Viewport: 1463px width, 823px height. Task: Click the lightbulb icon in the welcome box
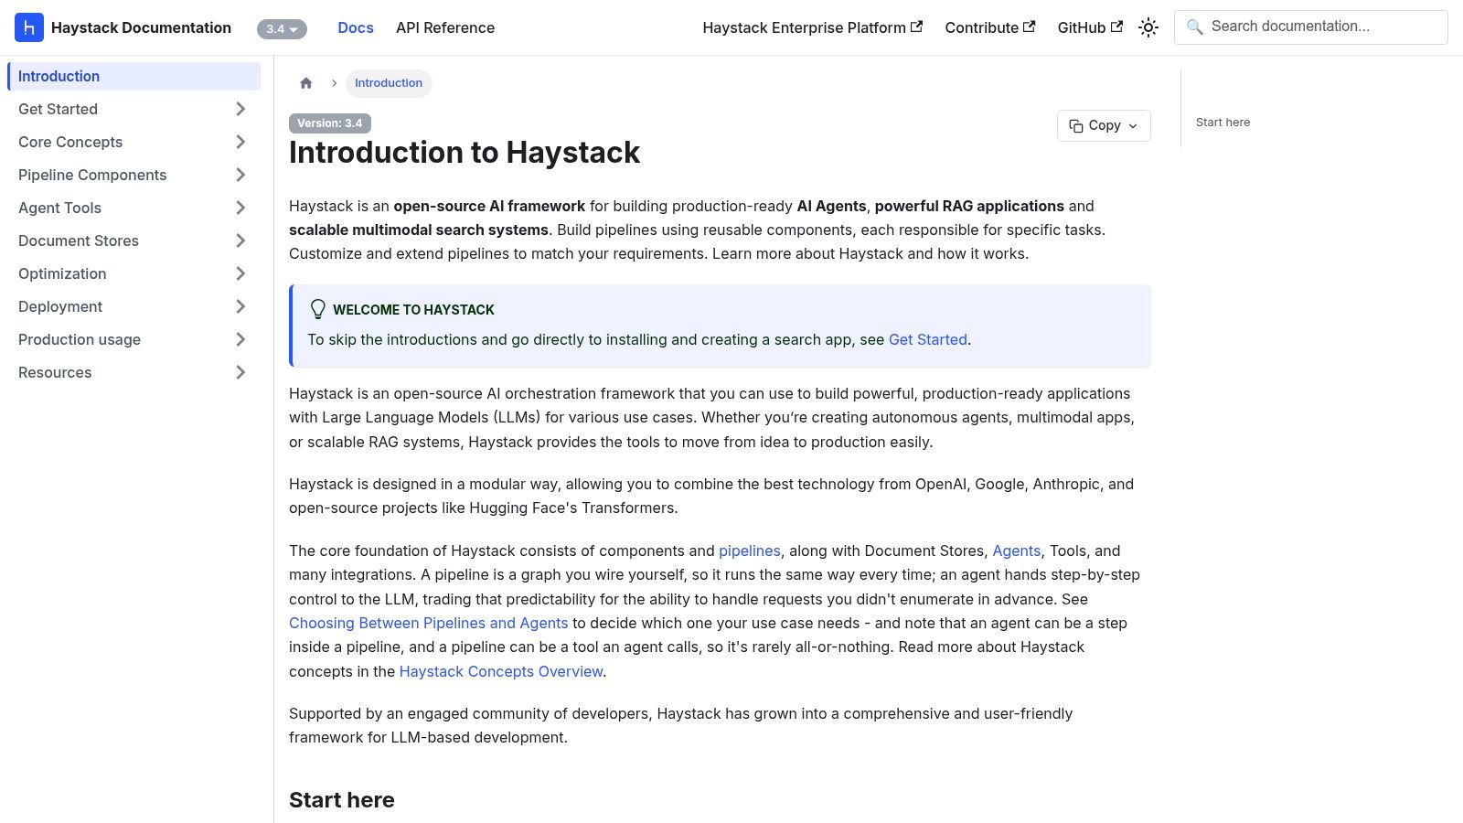pos(317,309)
